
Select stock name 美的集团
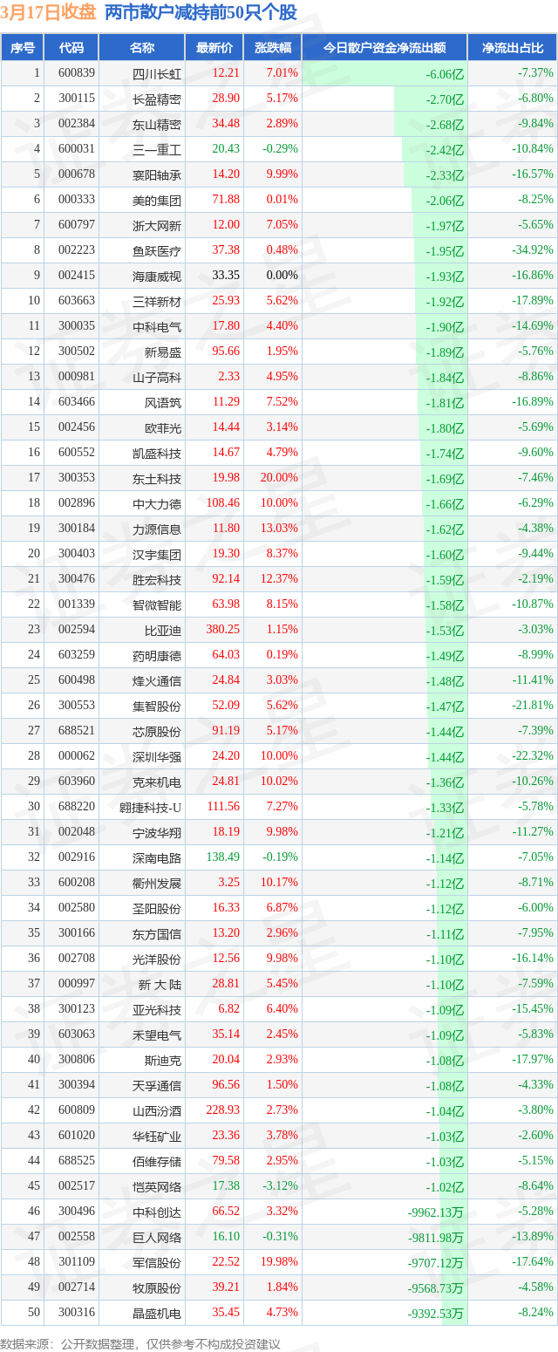coord(157,200)
